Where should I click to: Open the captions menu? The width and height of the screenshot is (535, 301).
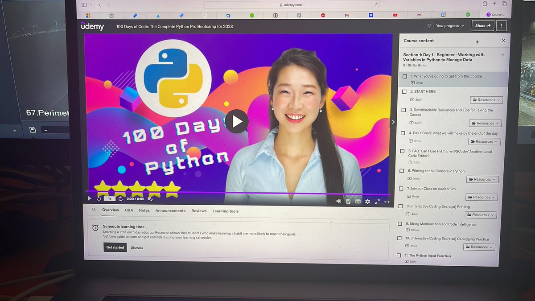[358, 202]
